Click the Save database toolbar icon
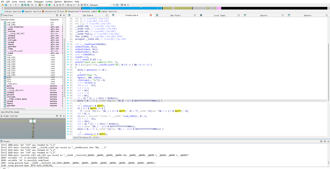The height and width of the screenshot is (169, 330). coord(6,5)
